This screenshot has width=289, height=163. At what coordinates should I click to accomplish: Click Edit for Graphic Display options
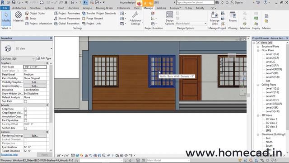[x=35, y=86]
